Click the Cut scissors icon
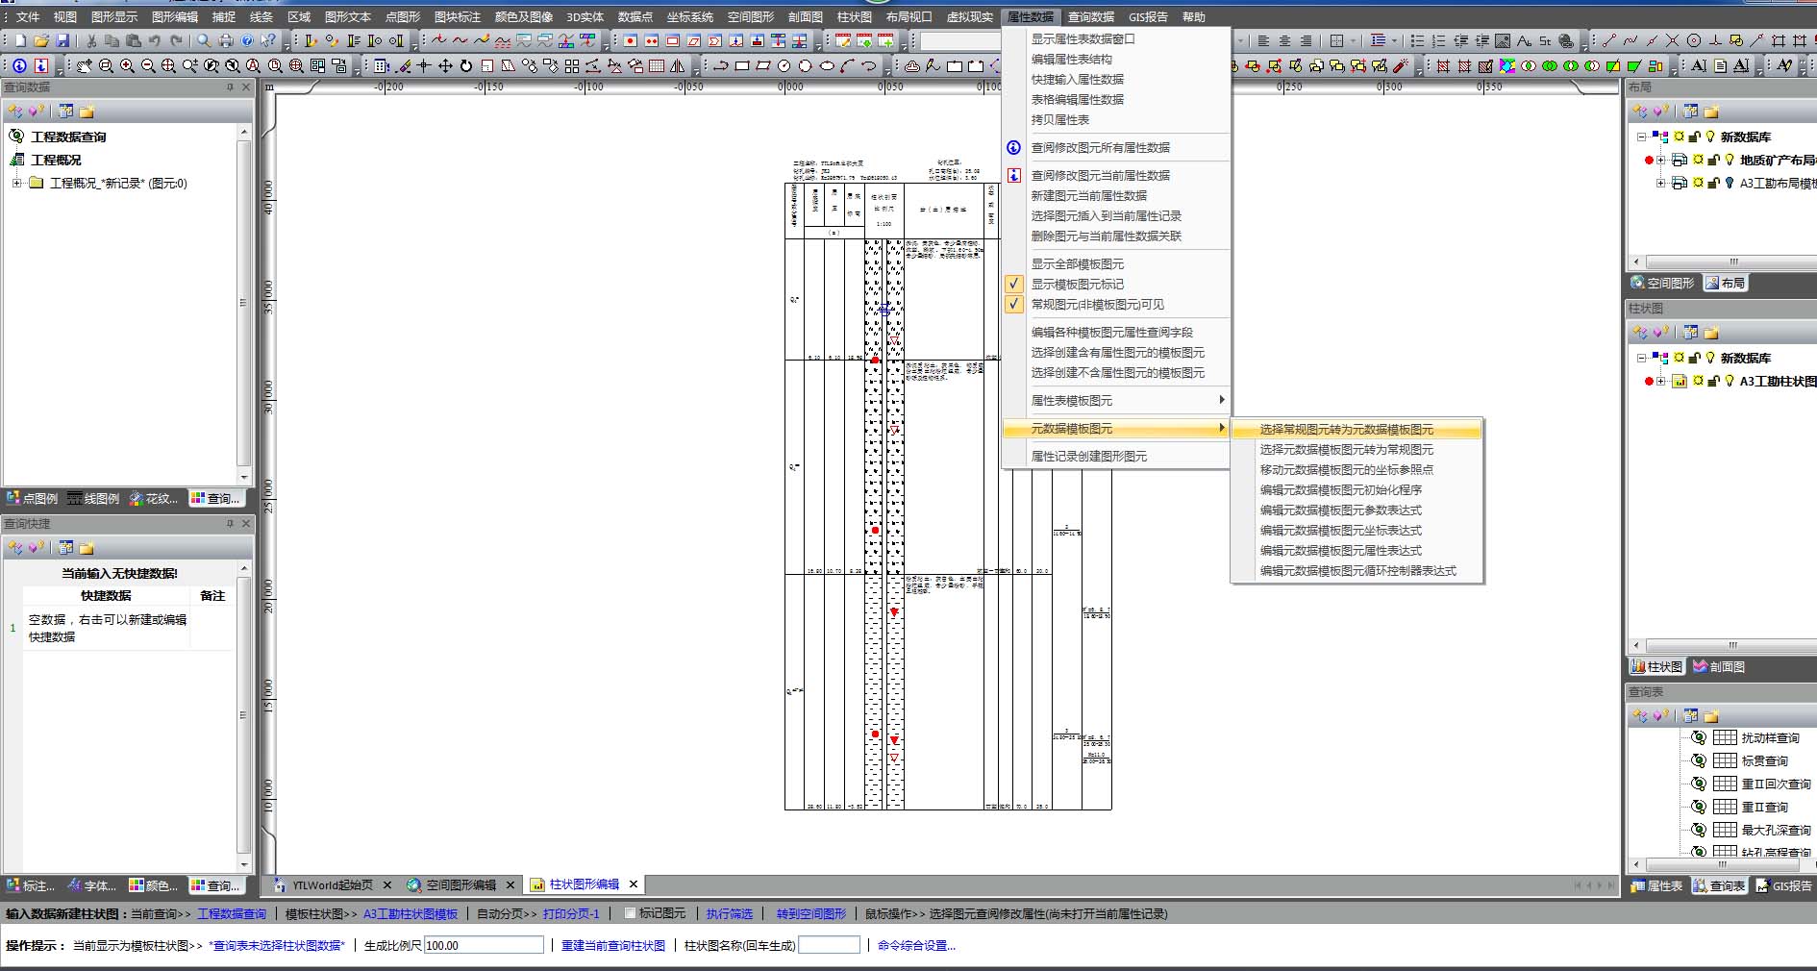Viewport: 1817px width, 971px height. pos(91,40)
